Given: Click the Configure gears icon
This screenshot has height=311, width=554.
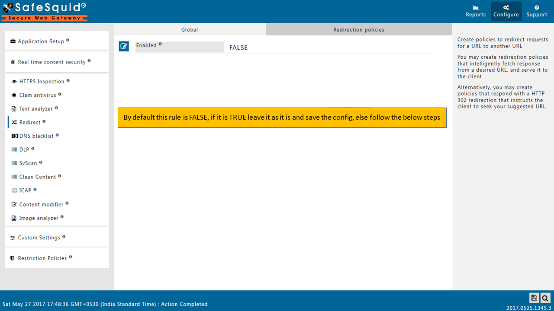Looking at the screenshot, I should pyautogui.click(x=506, y=8).
